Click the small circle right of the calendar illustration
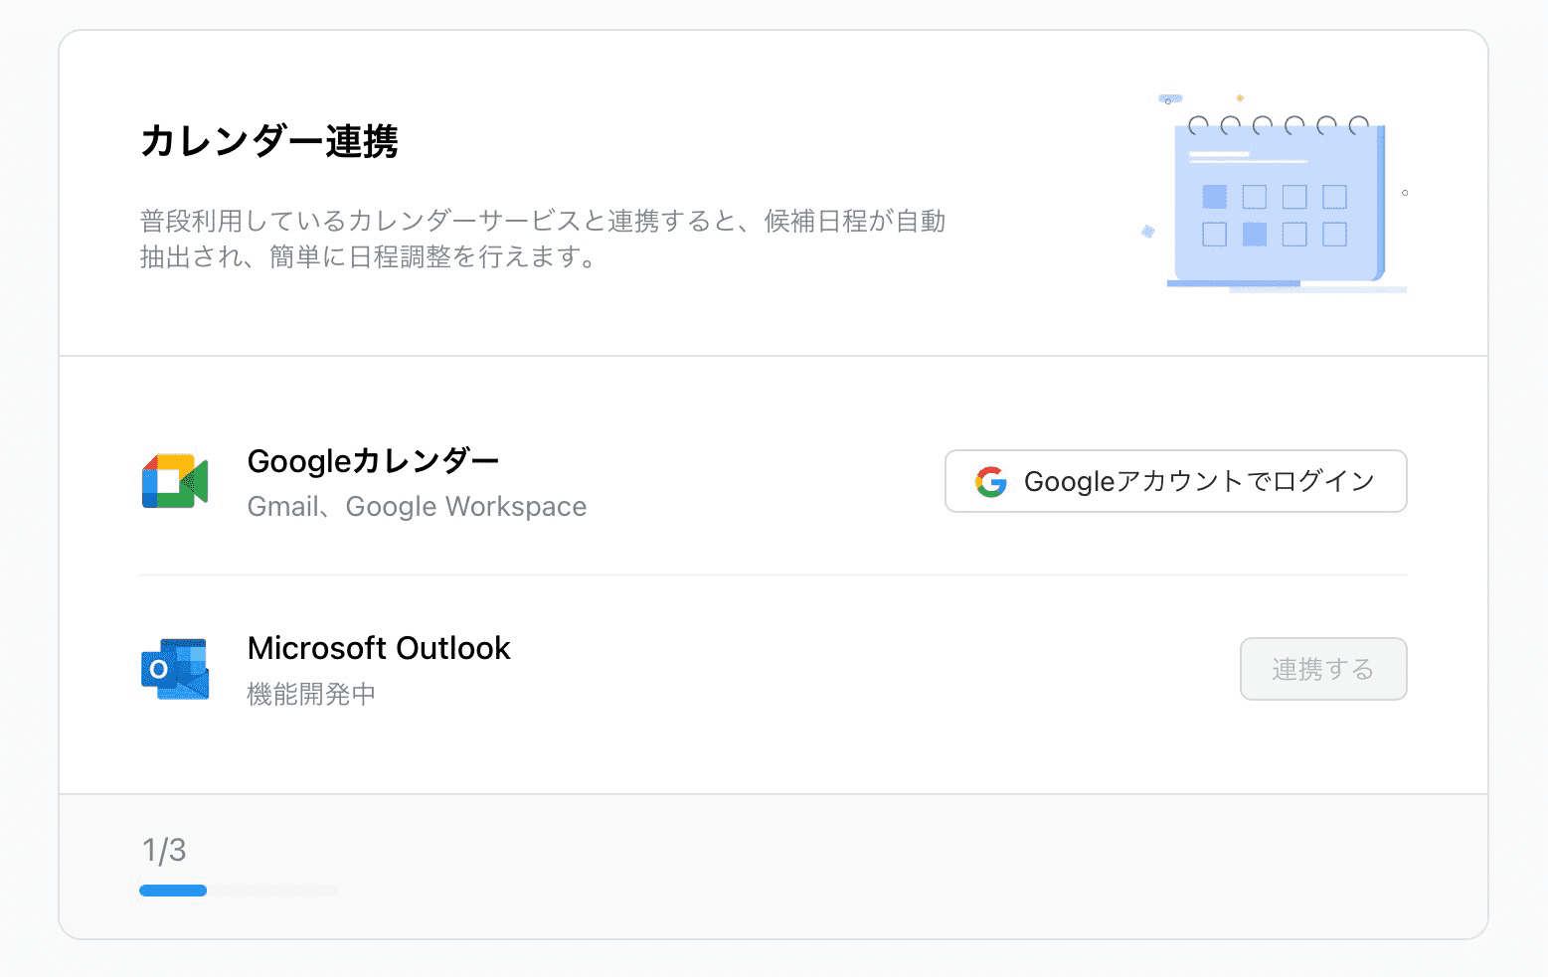The height and width of the screenshot is (977, 1548). [x=1404, y=193]
